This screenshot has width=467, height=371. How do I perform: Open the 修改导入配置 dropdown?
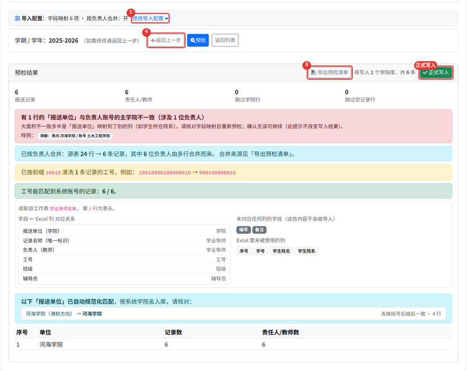click(x=150, y=19)
